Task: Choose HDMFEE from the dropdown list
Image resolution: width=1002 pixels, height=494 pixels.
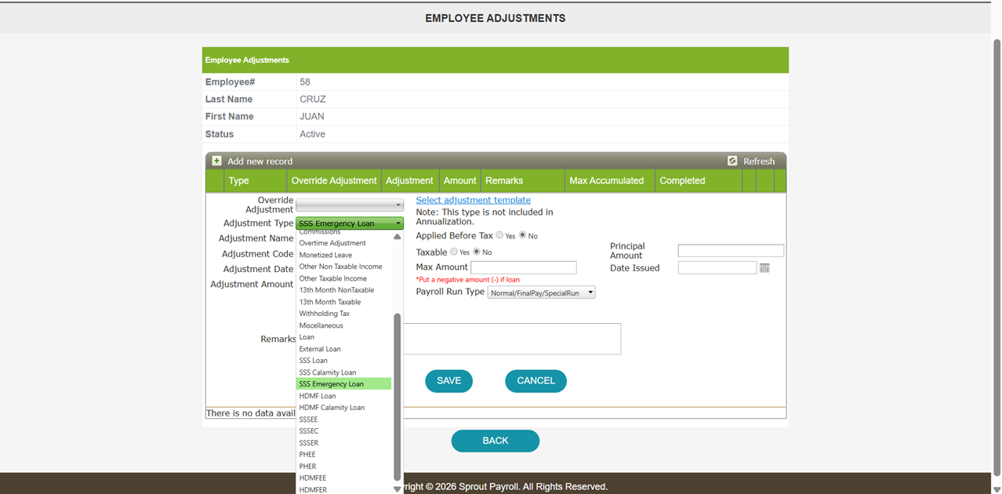Action: [x=343, y=478]
